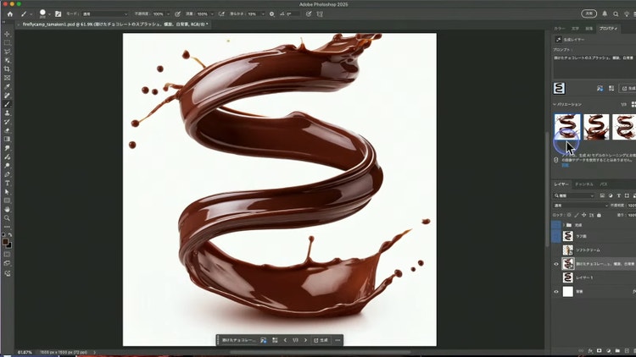The width and height of the screenshot is (636, 357).
Task: Select the Object Selection tool
Action: [x=8, y=60]
